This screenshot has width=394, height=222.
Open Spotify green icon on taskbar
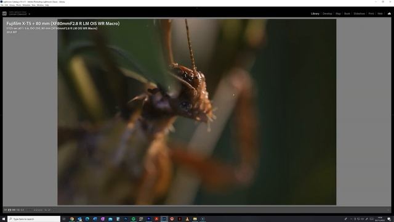(x=134, y=219)
